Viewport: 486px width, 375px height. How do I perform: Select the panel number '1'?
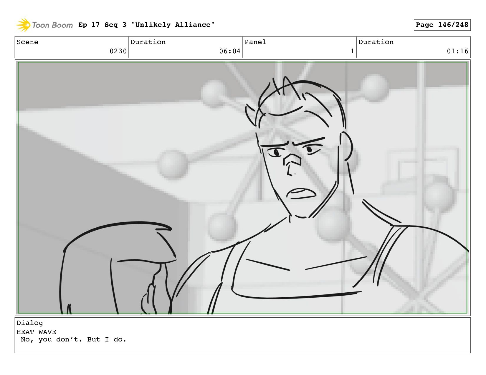[x=352, y=51]
